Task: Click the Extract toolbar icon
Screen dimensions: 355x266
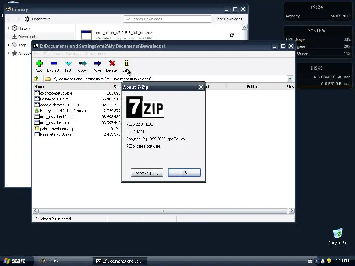Action: pos(53,66)
